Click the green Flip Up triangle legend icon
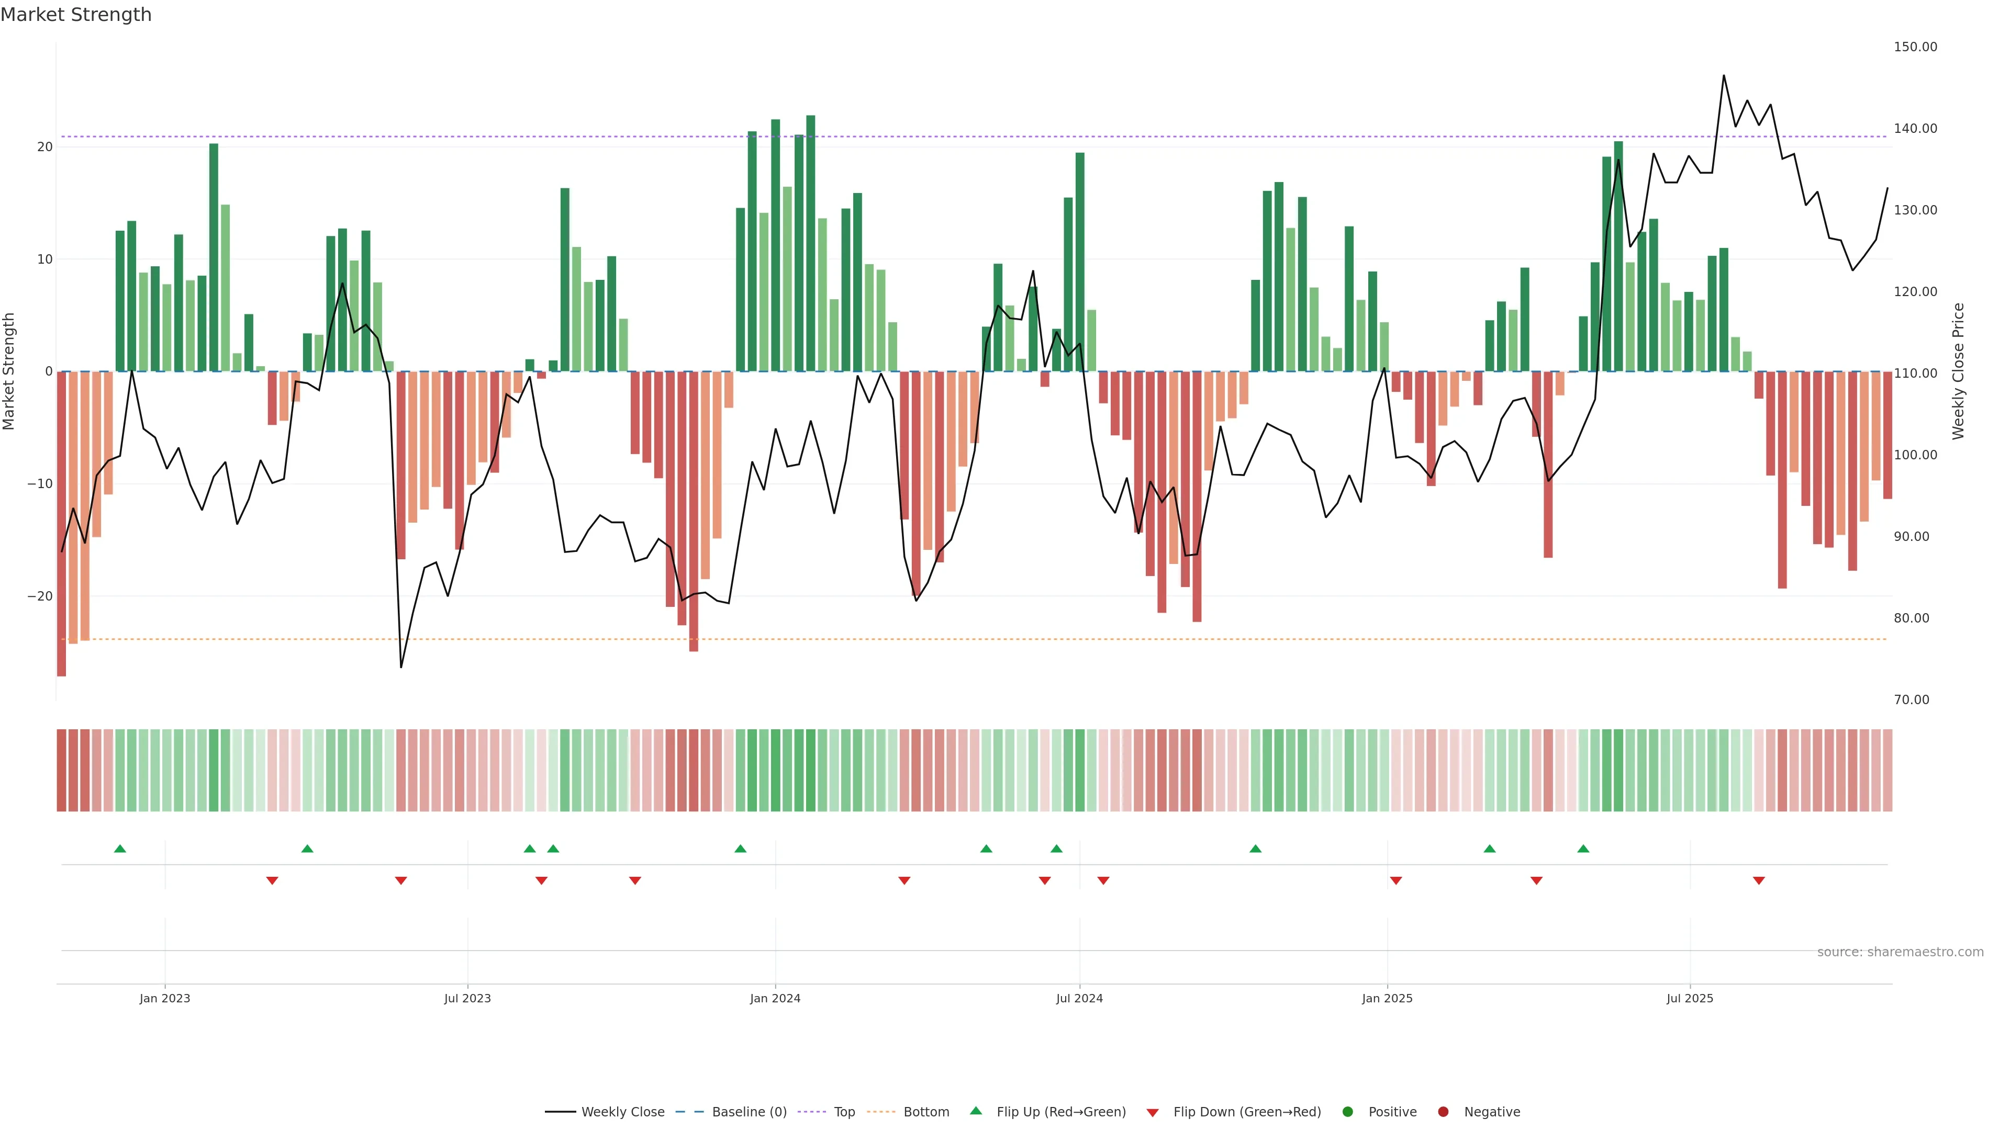The height and width of the screenshot is (1130, 2010). (975, 1111)
